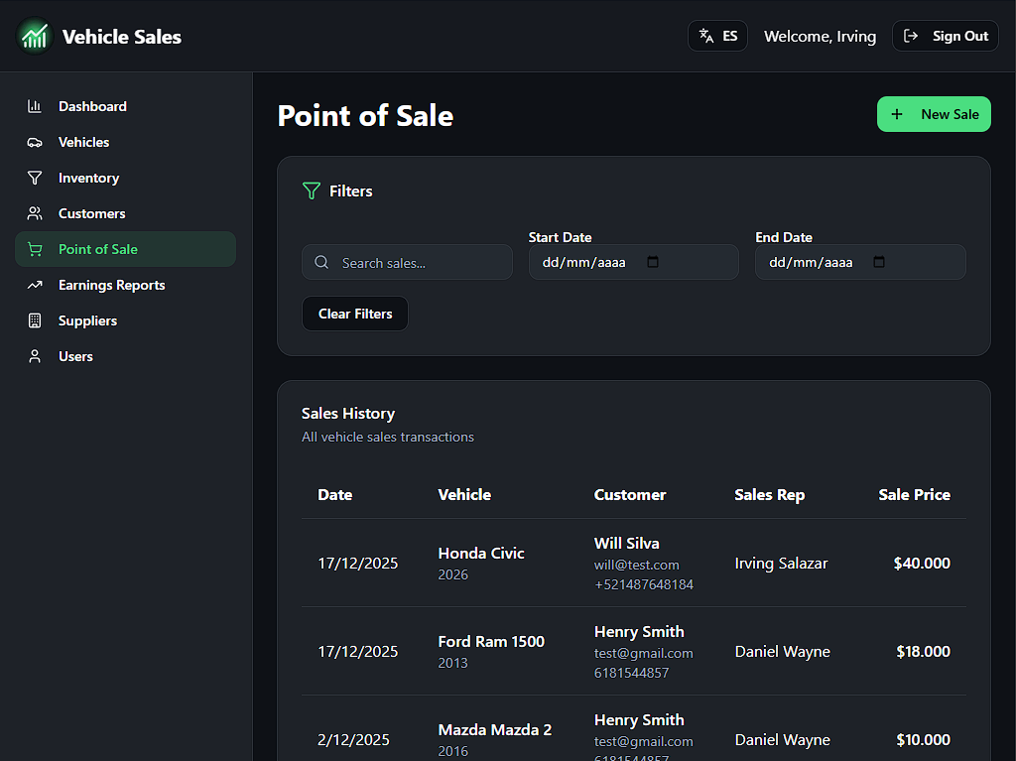This screenshot has width=1016, height=761.
Task: Open the End Date calendar picker
Action: [x=879, y=261]
